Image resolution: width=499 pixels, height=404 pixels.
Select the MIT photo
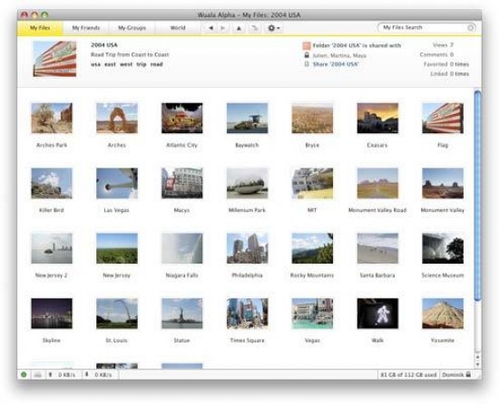point(312,183)
